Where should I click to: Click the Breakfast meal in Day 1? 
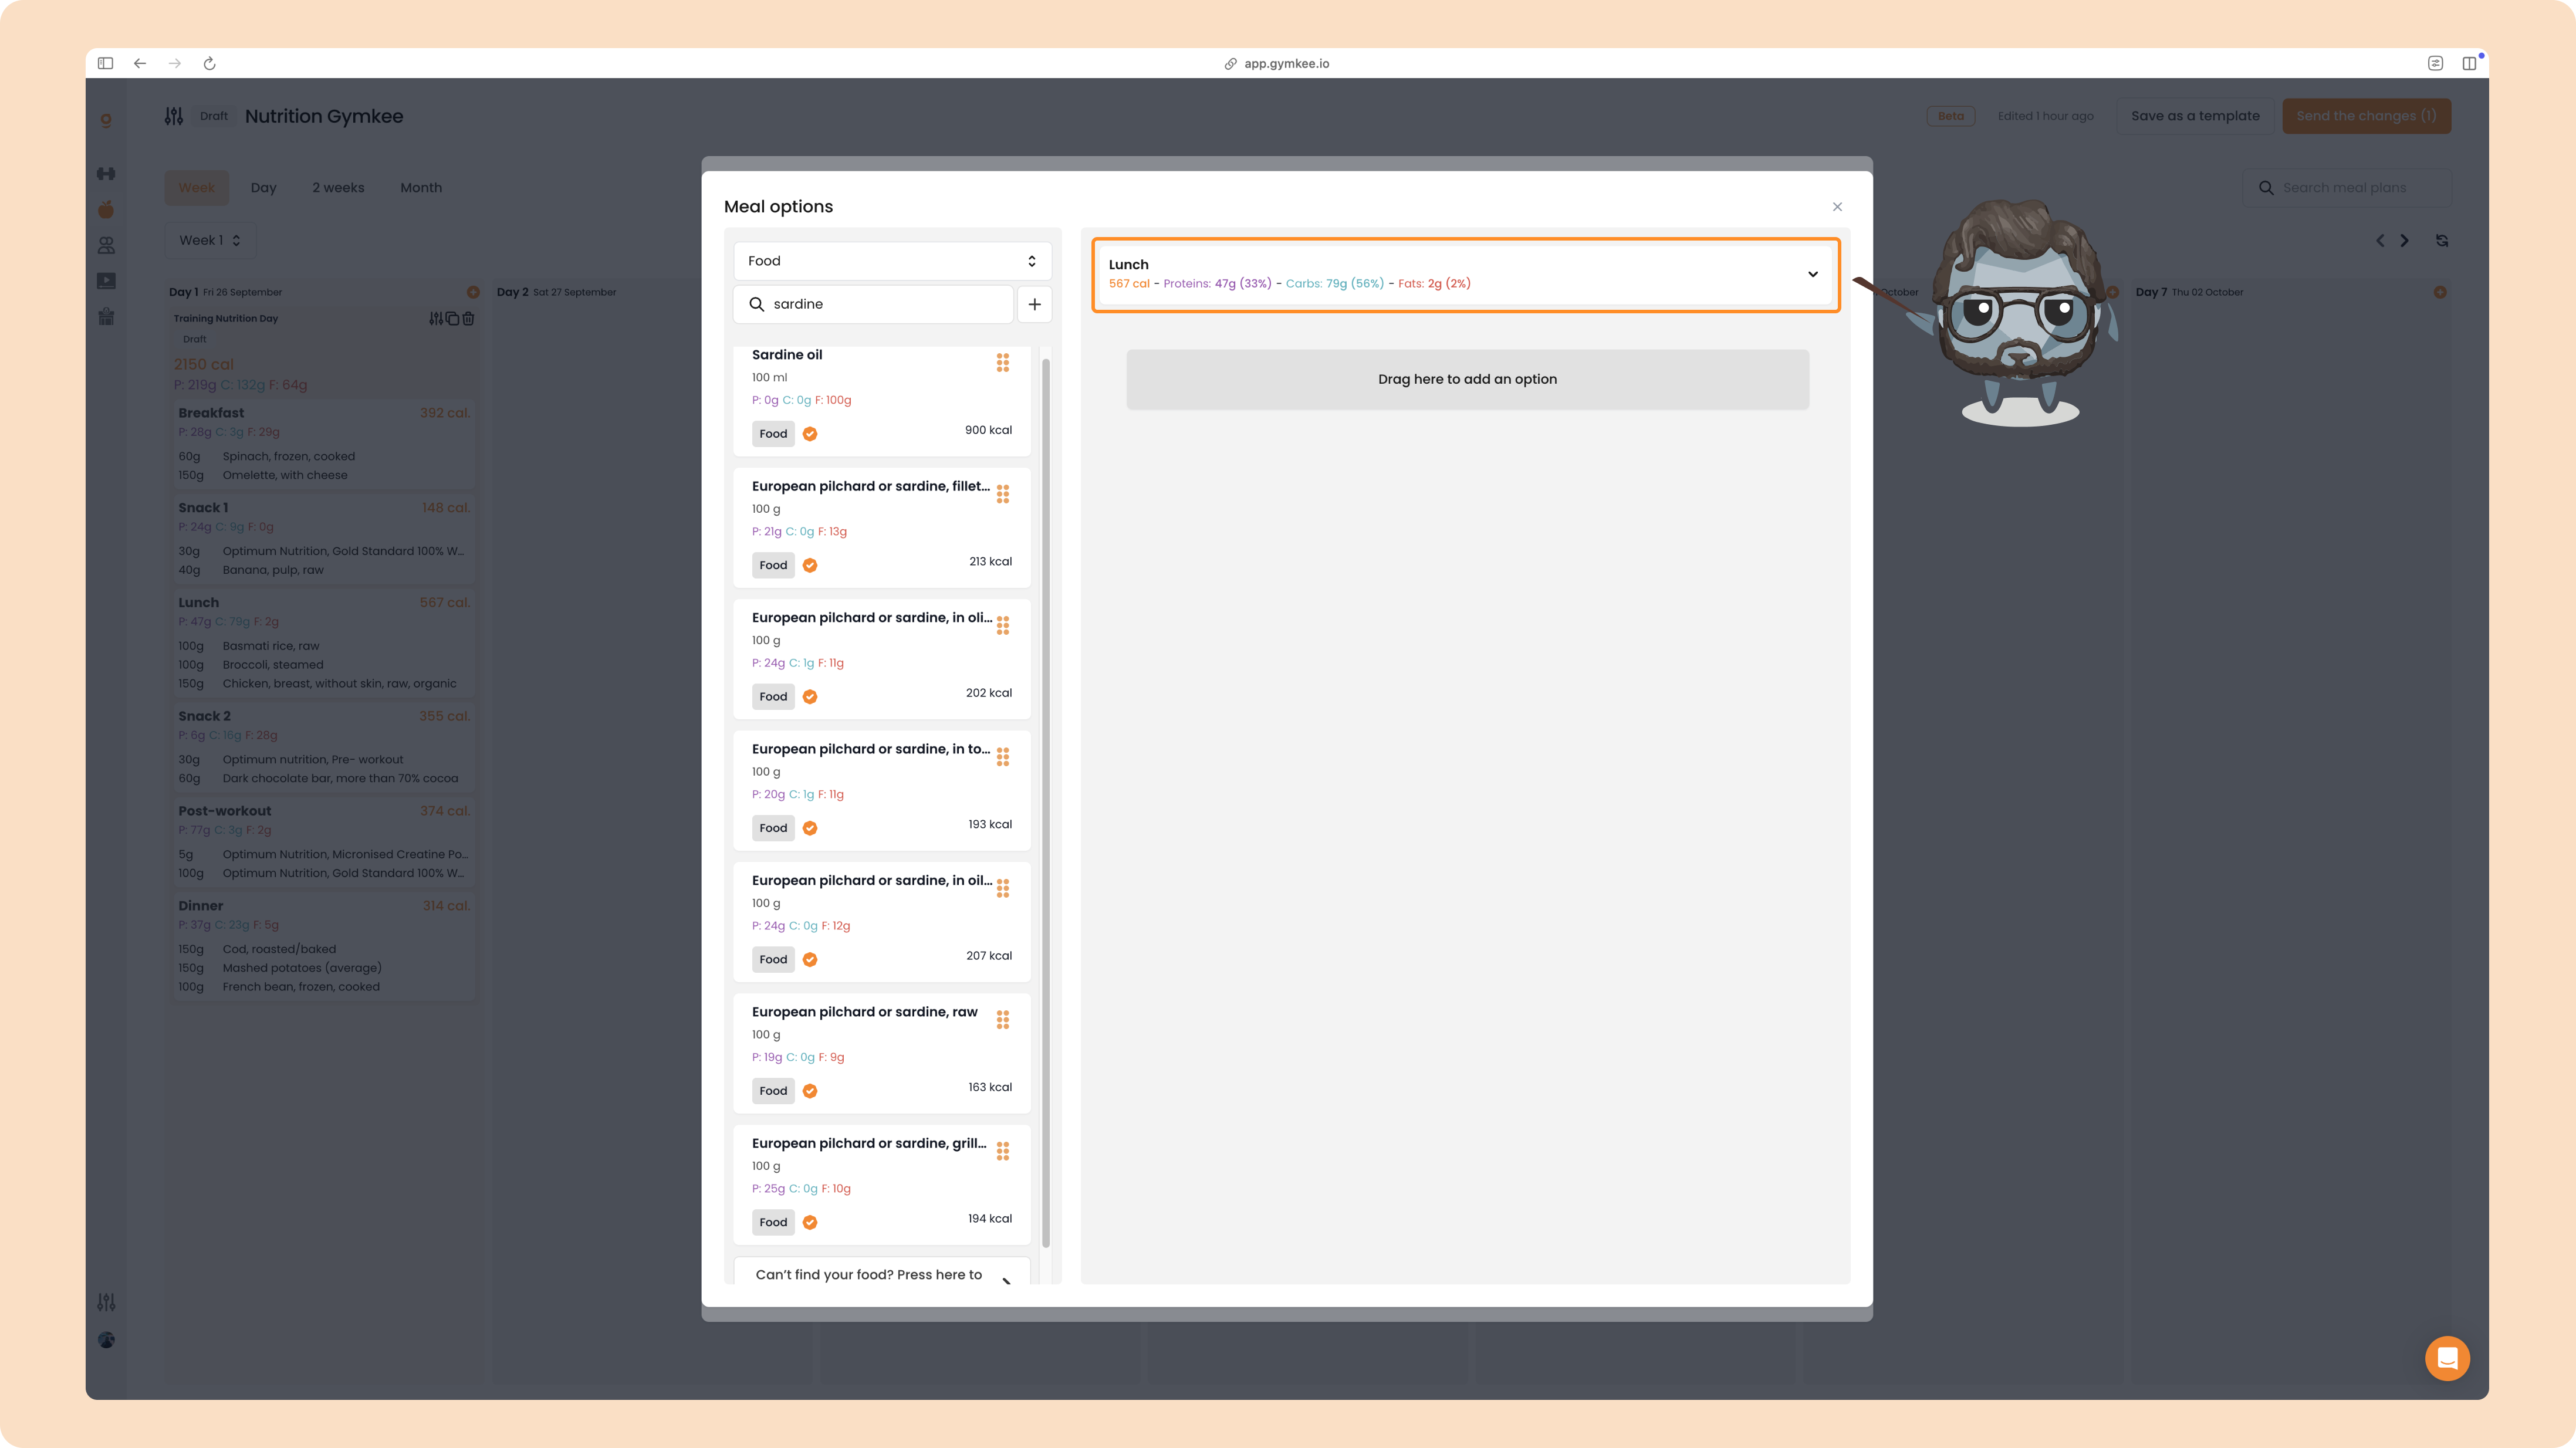(x=324, y=444)
